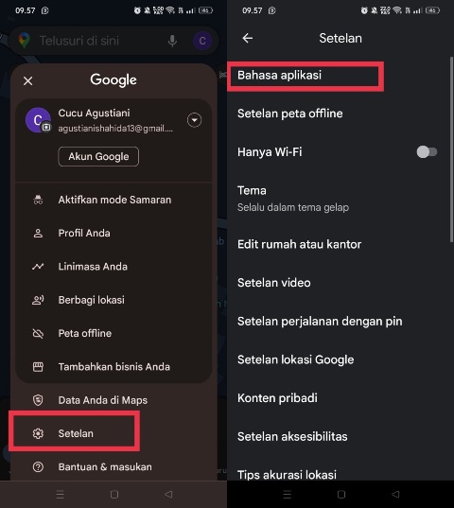Go back using the Setelan back arrow

click(x=248, y=38)
